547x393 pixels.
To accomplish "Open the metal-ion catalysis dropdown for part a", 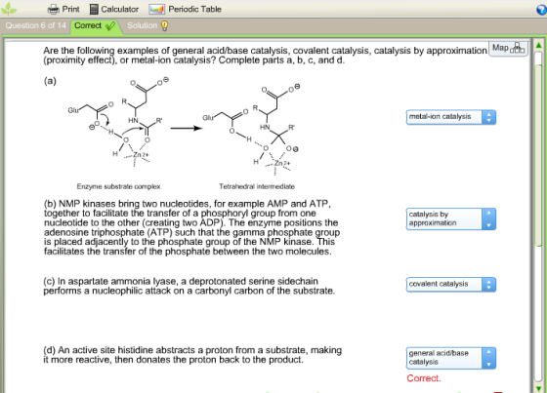I will (450, 117).
